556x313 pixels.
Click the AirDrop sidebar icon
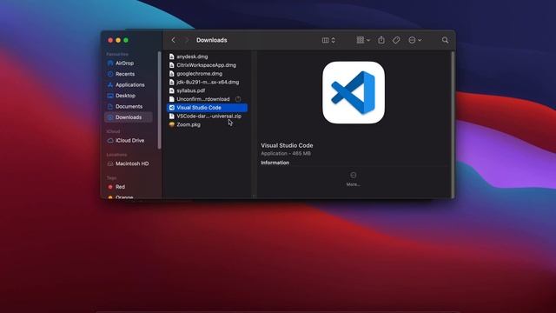click(x=110, y=63)
